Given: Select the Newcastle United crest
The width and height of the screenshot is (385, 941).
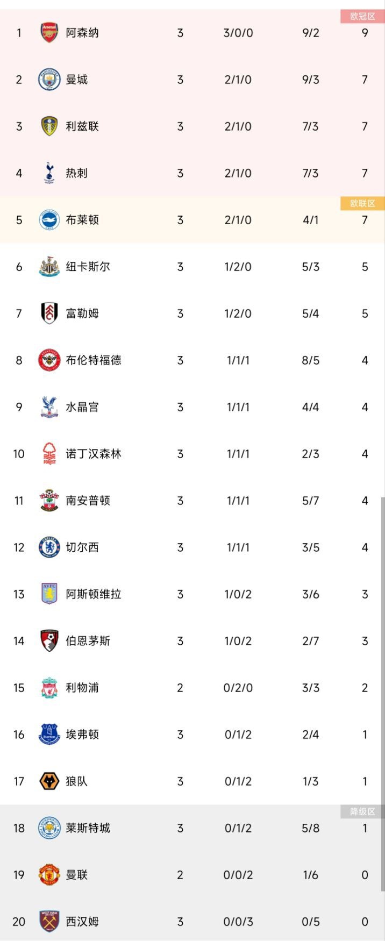Looking at the screenshot, I should [x=49, y=267].
